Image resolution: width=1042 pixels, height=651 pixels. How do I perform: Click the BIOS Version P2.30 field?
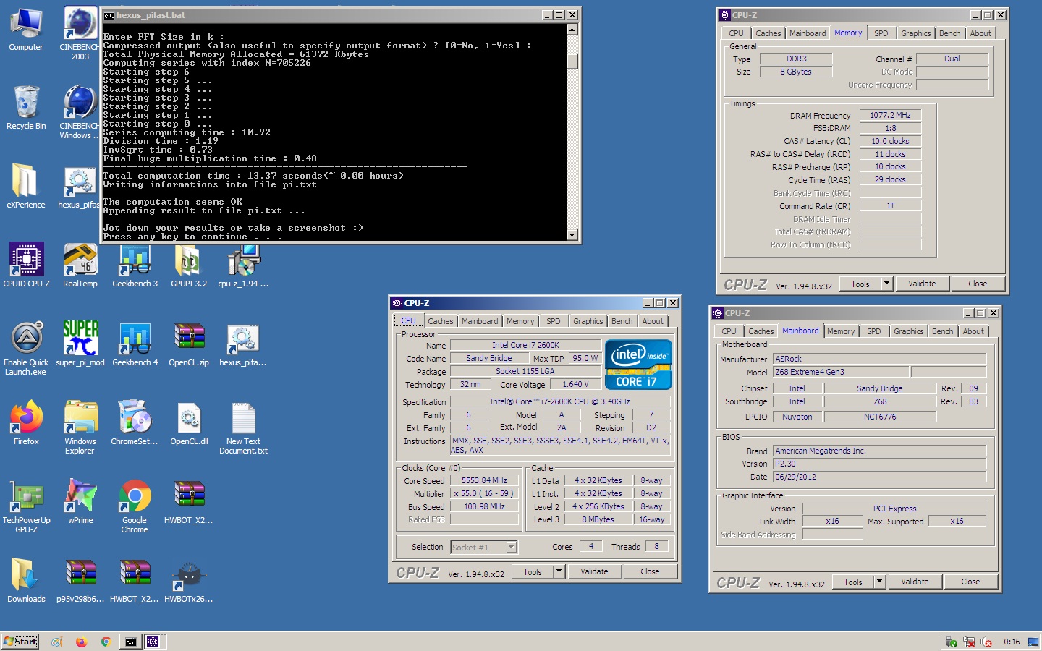[879, 464]
